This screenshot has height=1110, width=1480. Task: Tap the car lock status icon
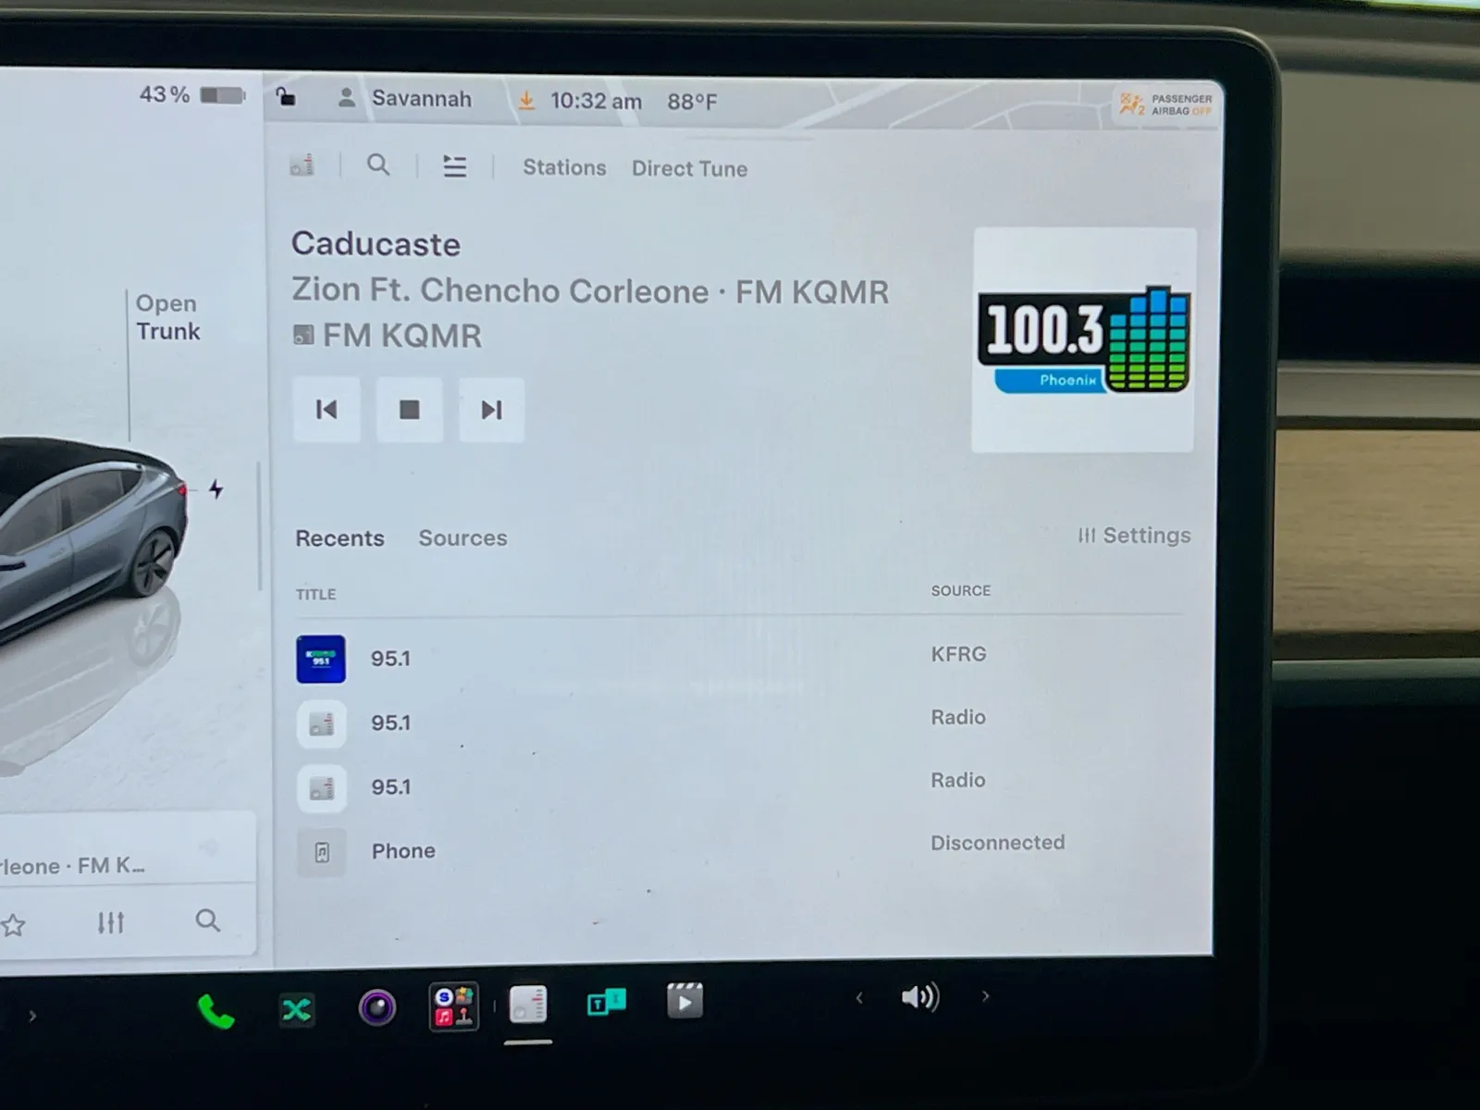pyautogui.click(x=286, y=96)
